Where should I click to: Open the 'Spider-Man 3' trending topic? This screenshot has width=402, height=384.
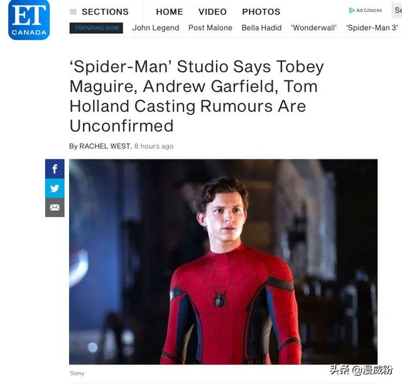point(372,28)
